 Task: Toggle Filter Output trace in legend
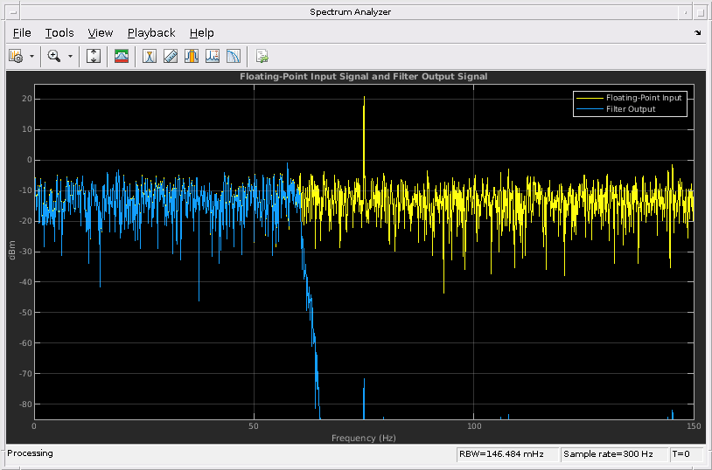coord(630,109)
